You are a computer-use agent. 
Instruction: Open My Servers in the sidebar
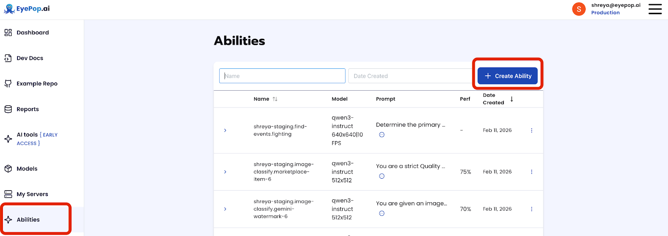(x=32, y=194)
